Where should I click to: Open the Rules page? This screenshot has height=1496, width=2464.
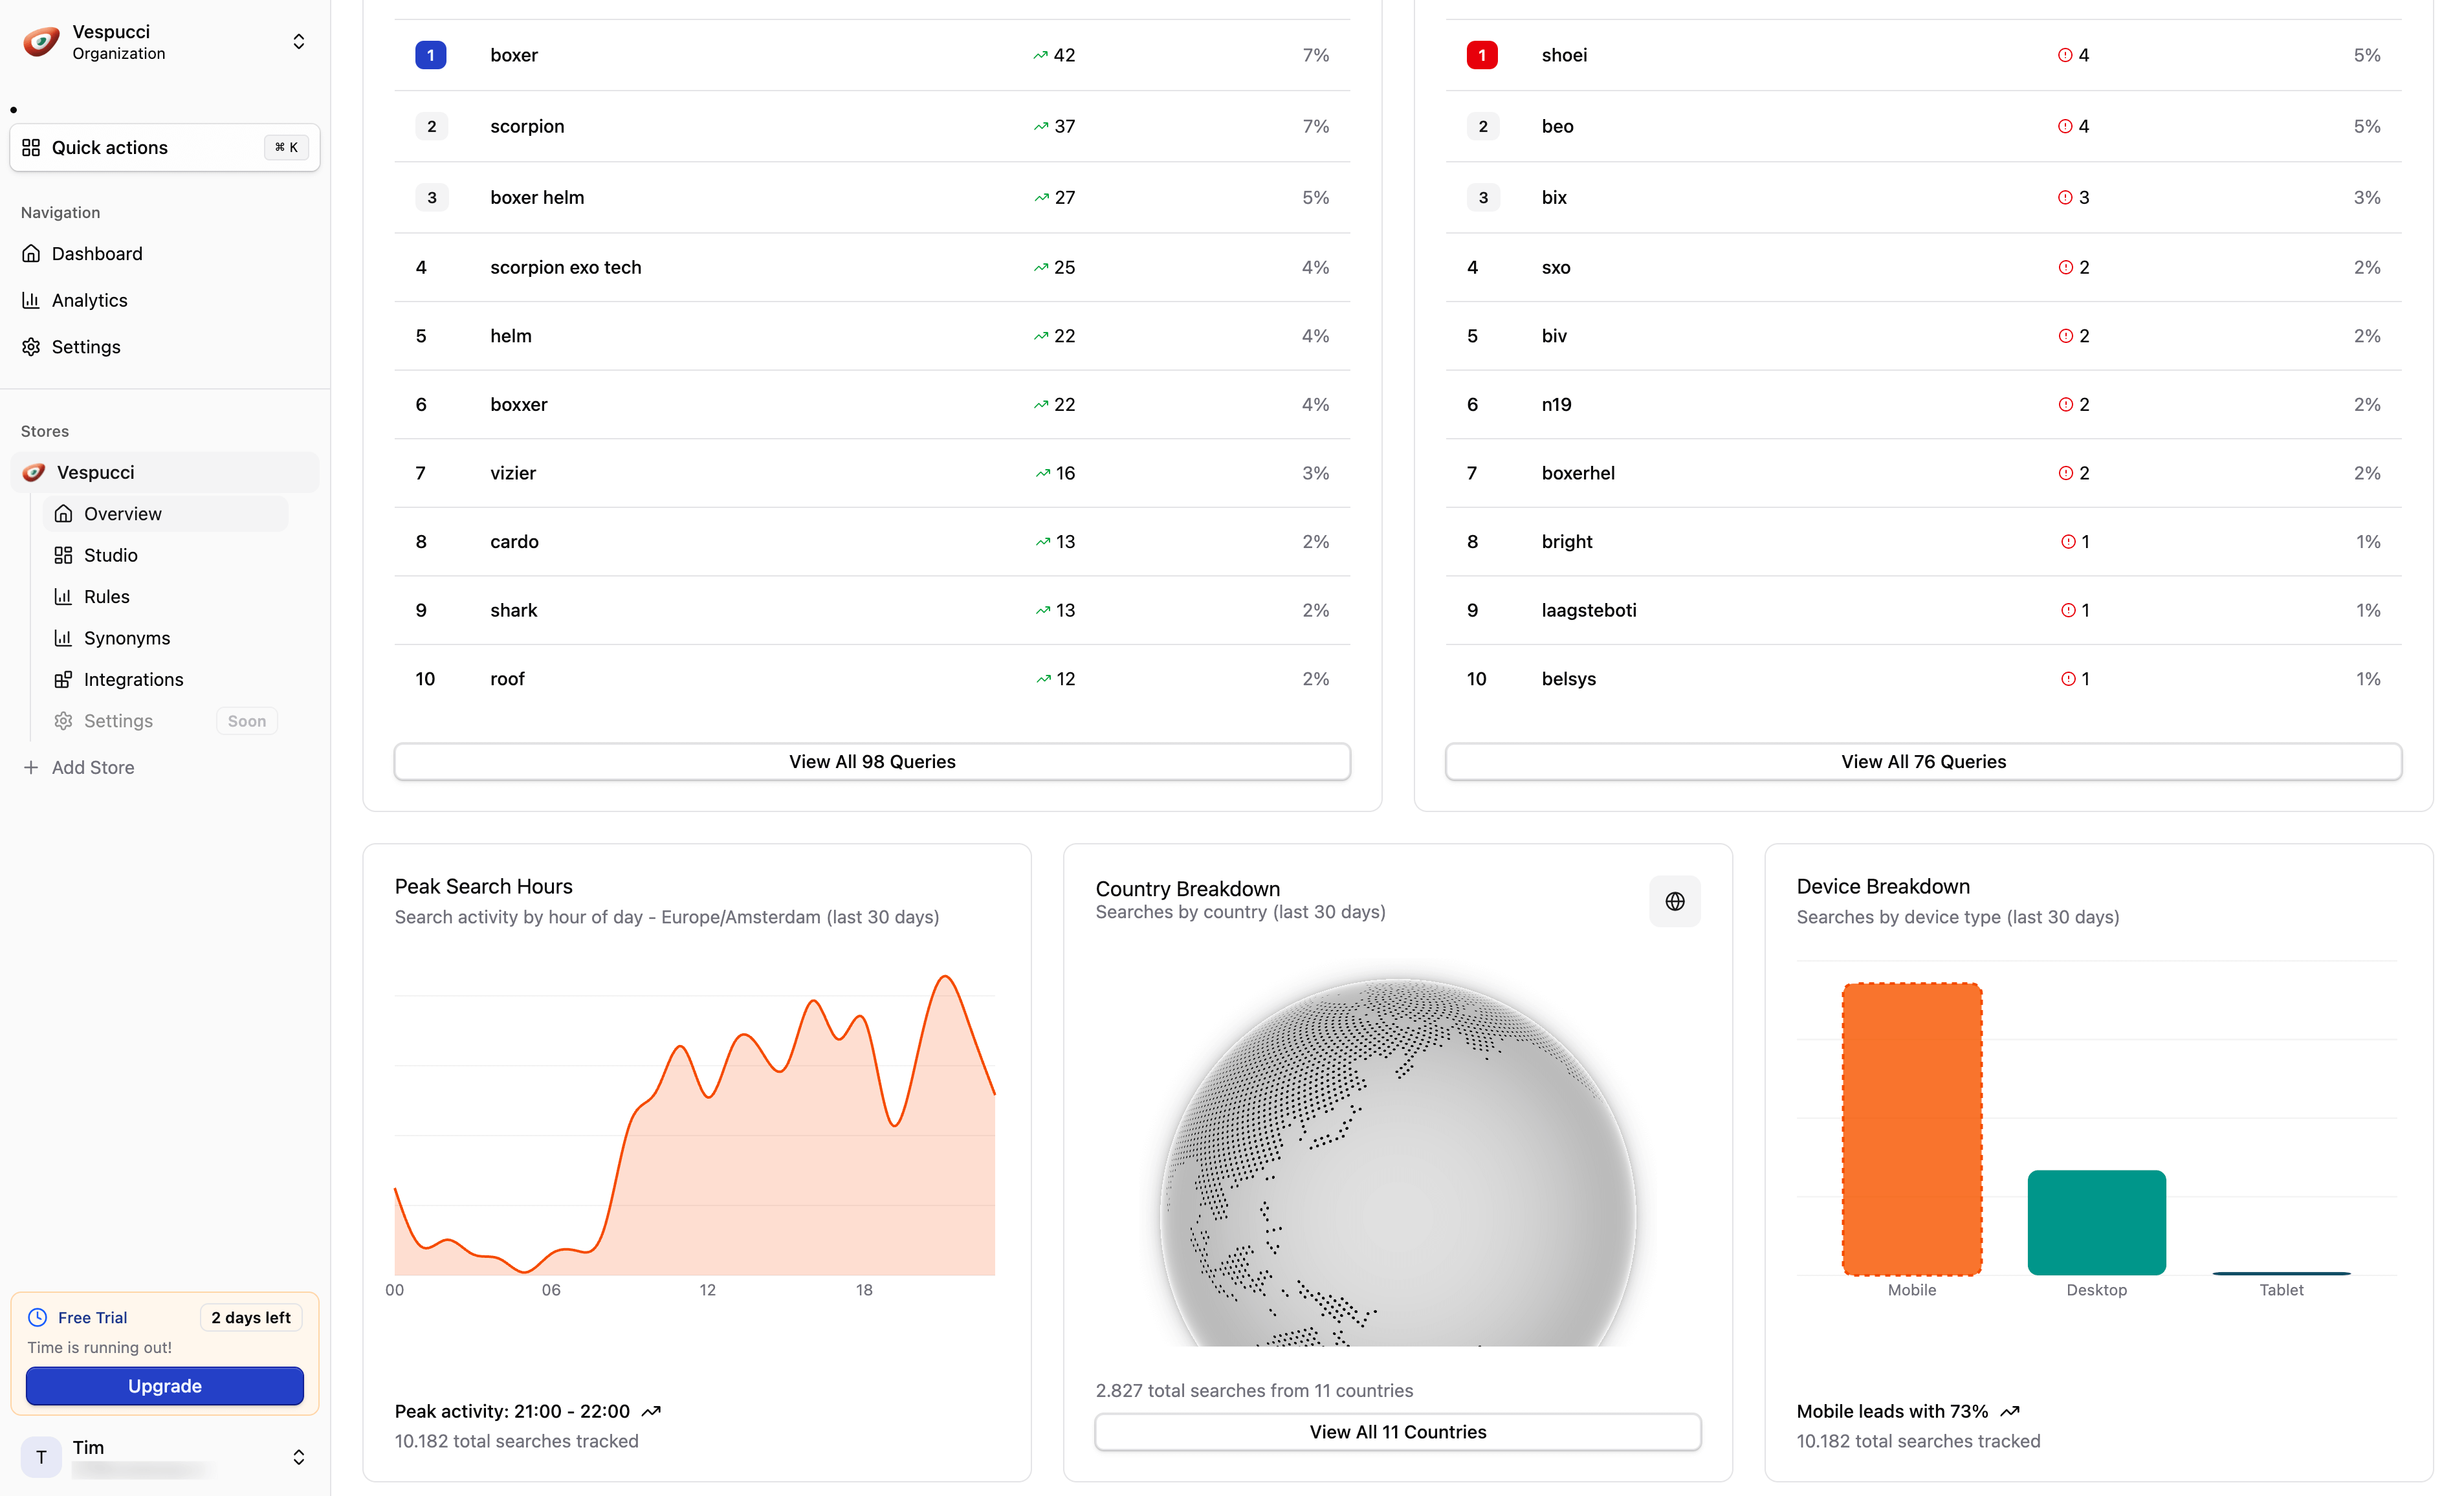point(107,597)
